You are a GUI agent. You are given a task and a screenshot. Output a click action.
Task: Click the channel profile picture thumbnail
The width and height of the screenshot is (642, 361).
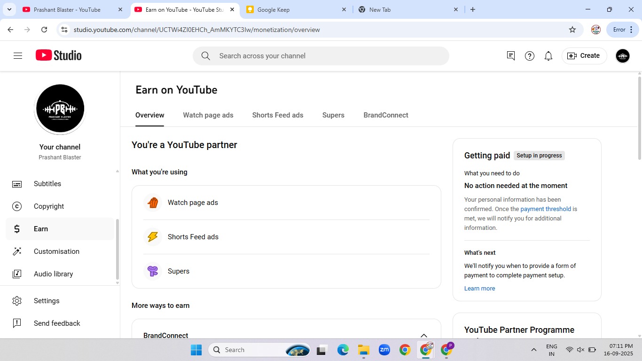(x=60, y=109)
